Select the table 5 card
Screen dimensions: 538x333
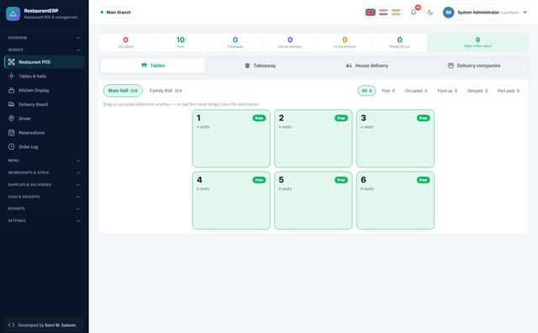click(314, 200)
